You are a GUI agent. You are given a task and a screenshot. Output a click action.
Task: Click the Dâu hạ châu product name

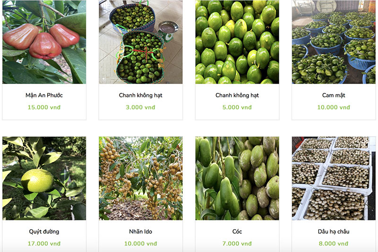[334, 232]
